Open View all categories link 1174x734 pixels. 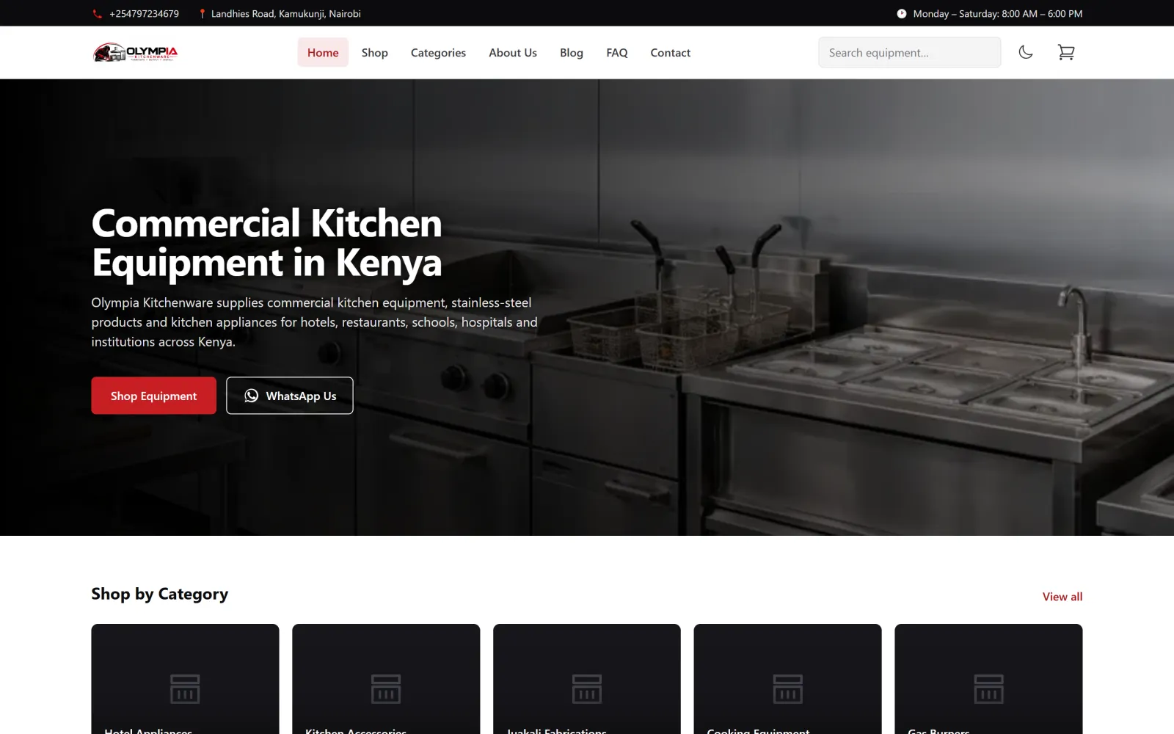click(x=1062, y=597)
